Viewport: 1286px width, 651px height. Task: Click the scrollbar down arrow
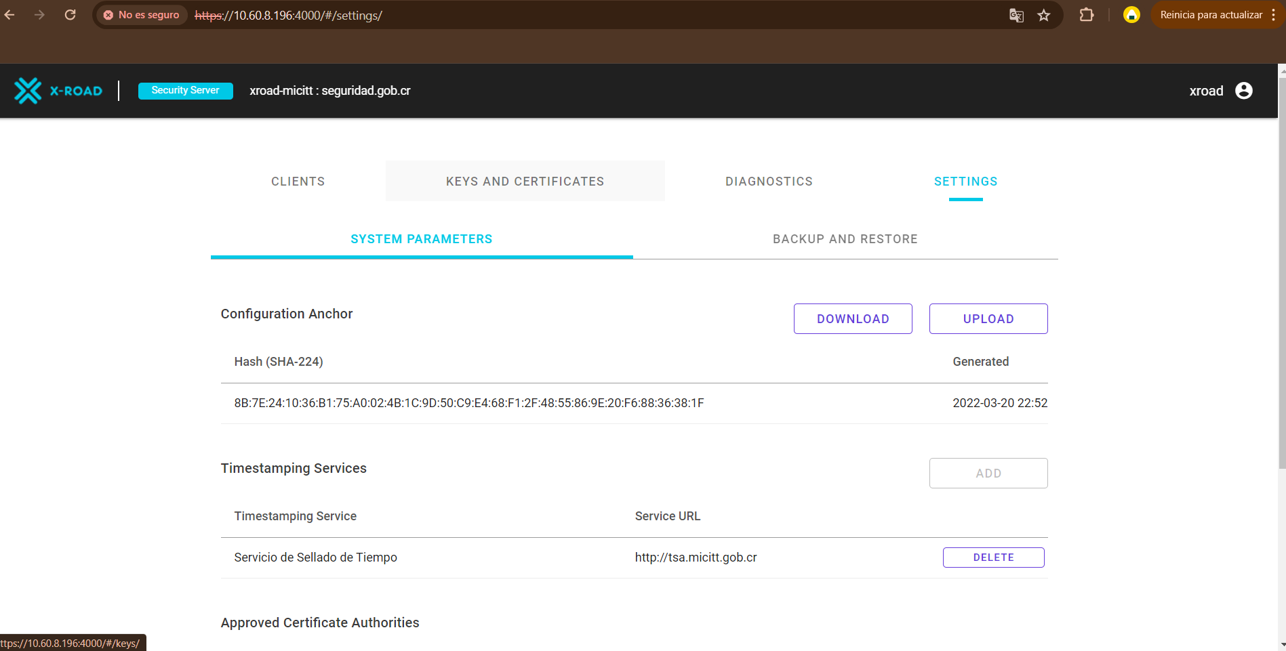[1282, 646]
